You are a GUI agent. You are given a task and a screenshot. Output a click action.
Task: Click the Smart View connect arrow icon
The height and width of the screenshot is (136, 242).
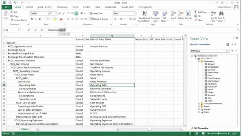pos(232,51)
